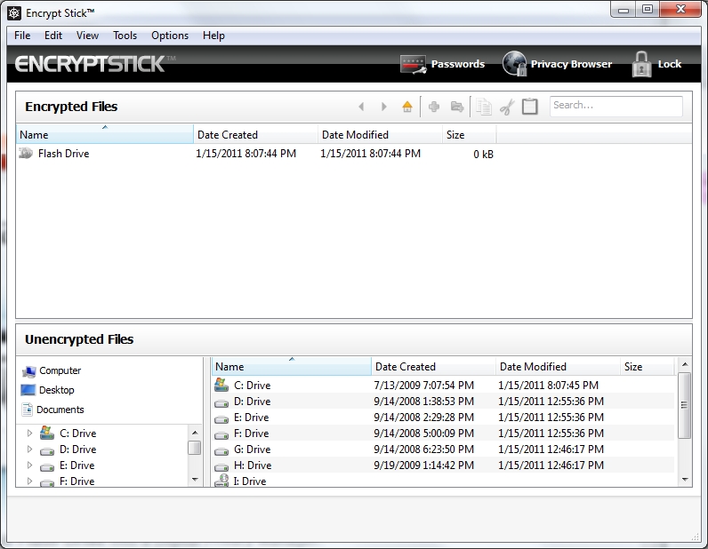This screenshot has width=708, height=549.
Task: Open the File menu
Action: [x=22, y=36]
